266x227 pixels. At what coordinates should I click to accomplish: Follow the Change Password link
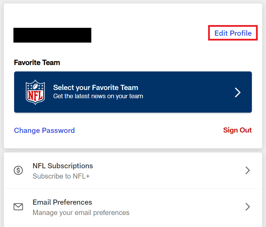tap(44, 130)
